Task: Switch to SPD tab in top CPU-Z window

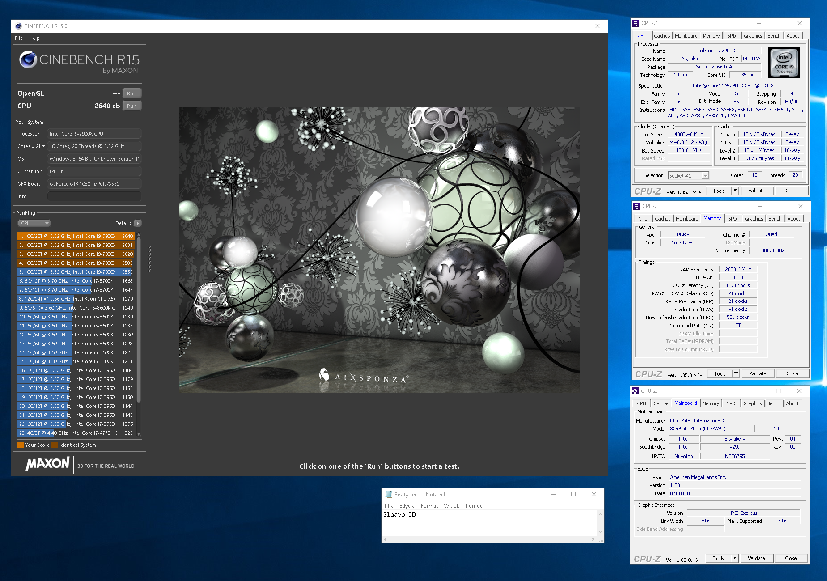Action: click(x=732, y=36)
